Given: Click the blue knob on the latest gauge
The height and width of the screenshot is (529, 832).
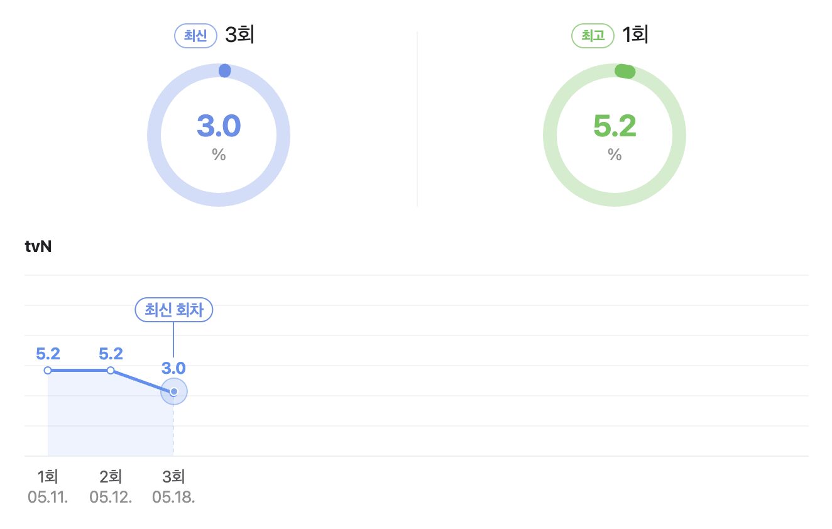Looking at the screenshot, I should coord(225,71).
